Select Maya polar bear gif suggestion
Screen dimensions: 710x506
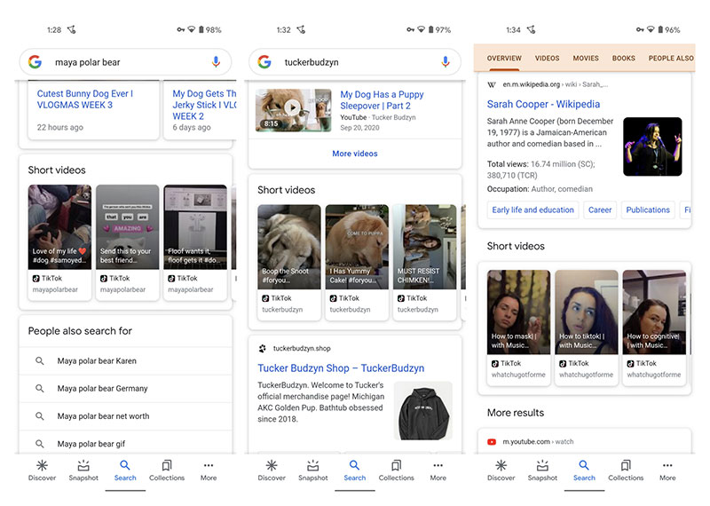pyautogui.click(x=126, y=444)
